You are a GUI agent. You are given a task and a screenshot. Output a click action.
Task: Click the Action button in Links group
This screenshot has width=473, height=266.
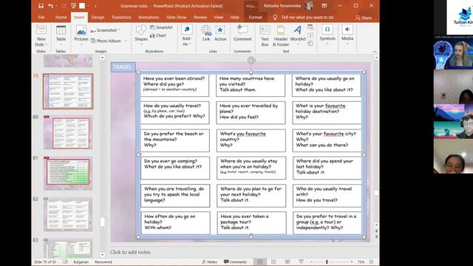[220, 33]
